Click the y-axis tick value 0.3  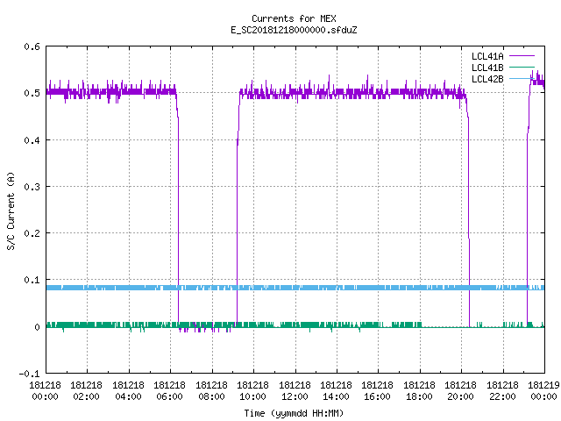click(x=32, y=187)
